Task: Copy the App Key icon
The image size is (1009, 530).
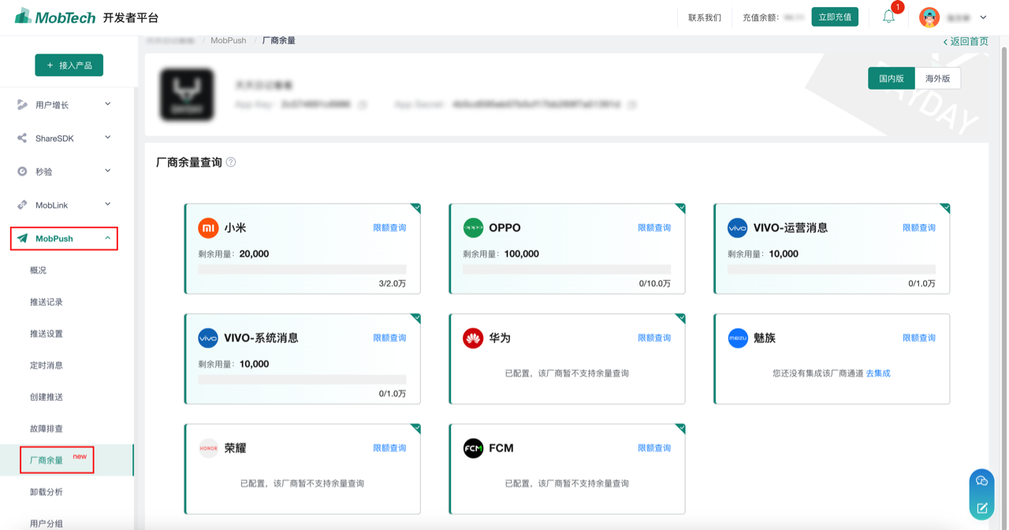Action: tap(363, 104)
